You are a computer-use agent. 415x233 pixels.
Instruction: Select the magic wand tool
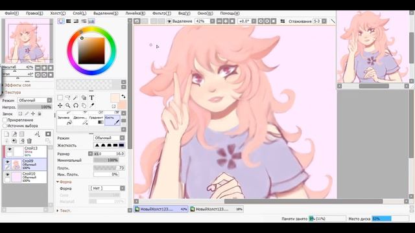(76, 98)
